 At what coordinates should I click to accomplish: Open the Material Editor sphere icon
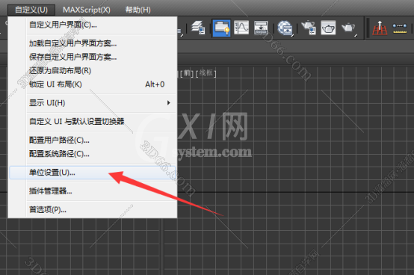285,28
